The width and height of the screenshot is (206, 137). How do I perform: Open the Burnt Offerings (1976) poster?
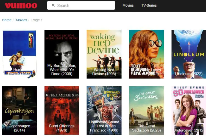click(x=62, y=110)
